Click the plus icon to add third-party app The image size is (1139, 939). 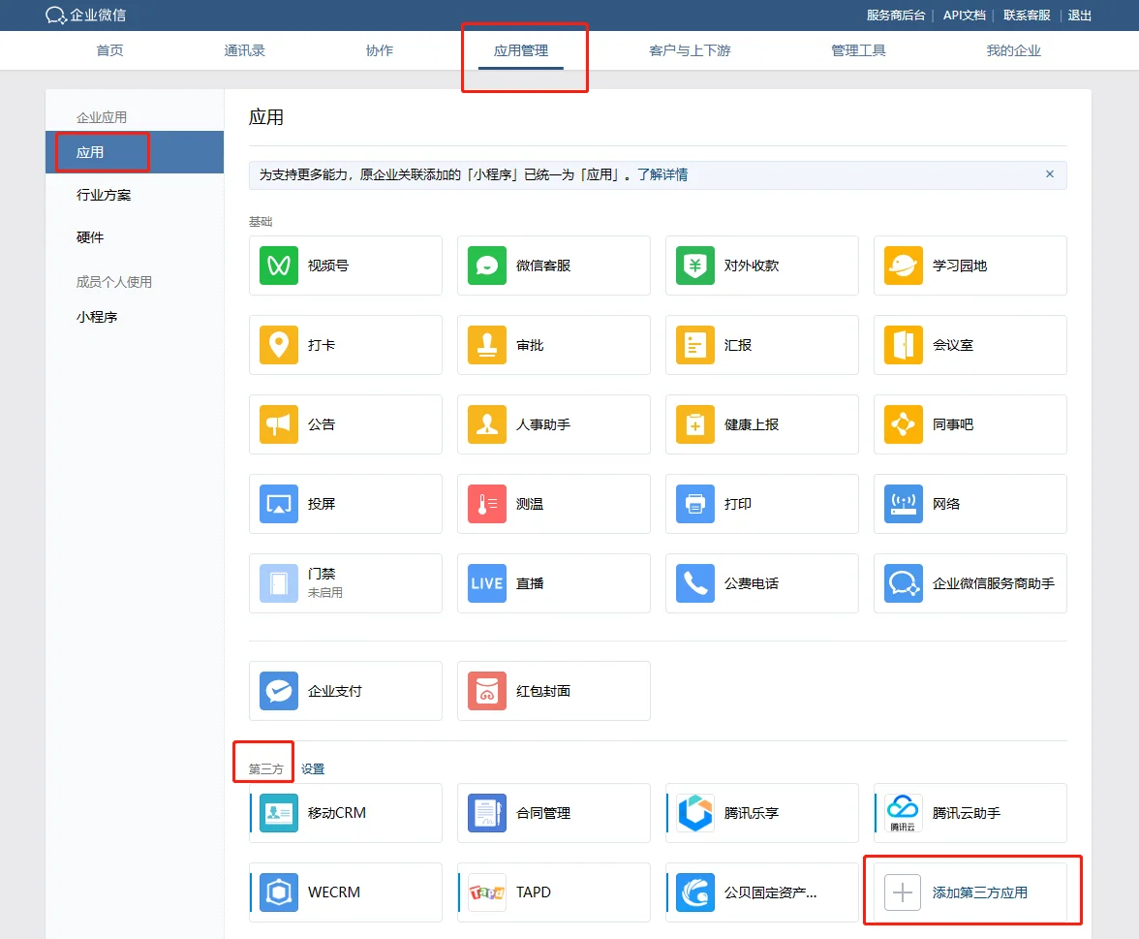903,892
